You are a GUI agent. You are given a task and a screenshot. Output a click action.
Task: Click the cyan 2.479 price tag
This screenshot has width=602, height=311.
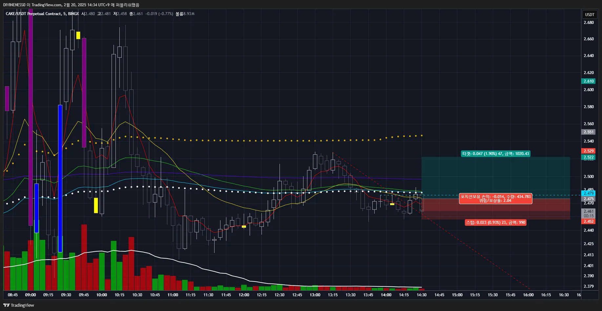click(x=589, y=193)
